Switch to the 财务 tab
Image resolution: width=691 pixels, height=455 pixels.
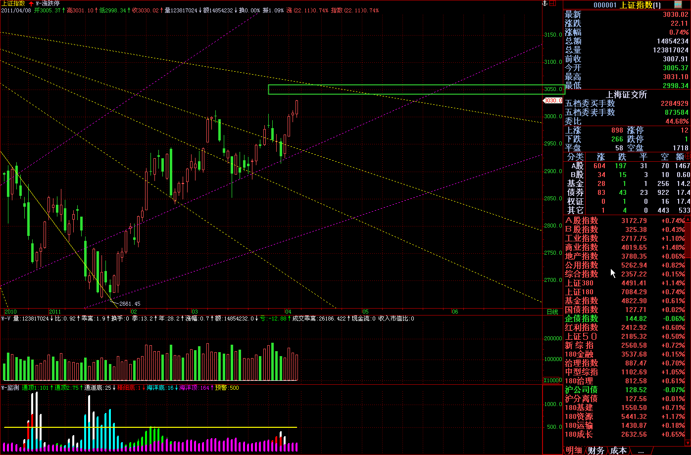tap(596, 450)
